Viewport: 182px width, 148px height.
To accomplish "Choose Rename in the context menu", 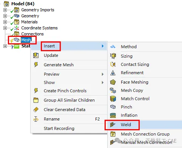I will 69,119.
